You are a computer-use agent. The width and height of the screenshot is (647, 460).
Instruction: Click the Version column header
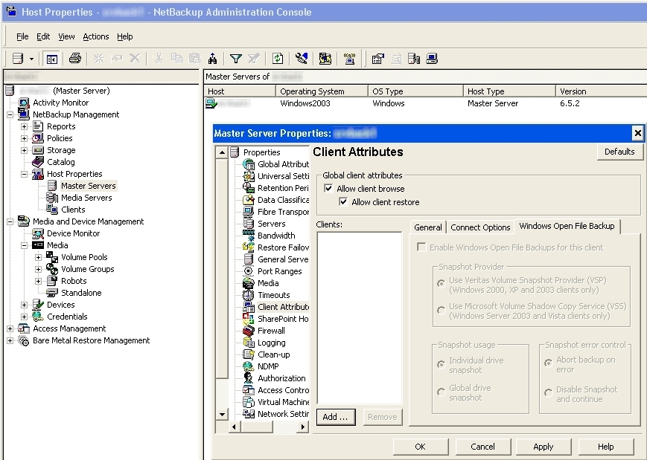[x=601, y=91]
